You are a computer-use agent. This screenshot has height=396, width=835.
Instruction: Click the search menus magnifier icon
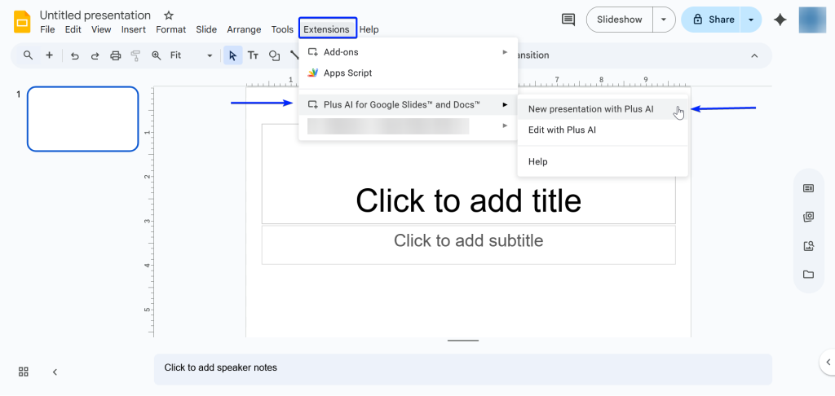[29, 55]
